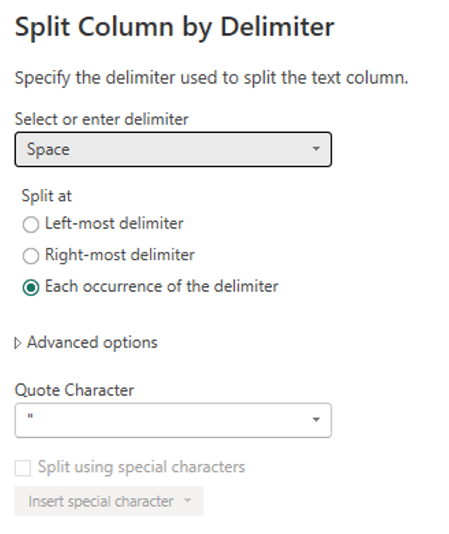449x534 pixels.
Task: Click the delimiter dropdown arrow next to Space
Action: pyautogui.click(x=316, y=149)
